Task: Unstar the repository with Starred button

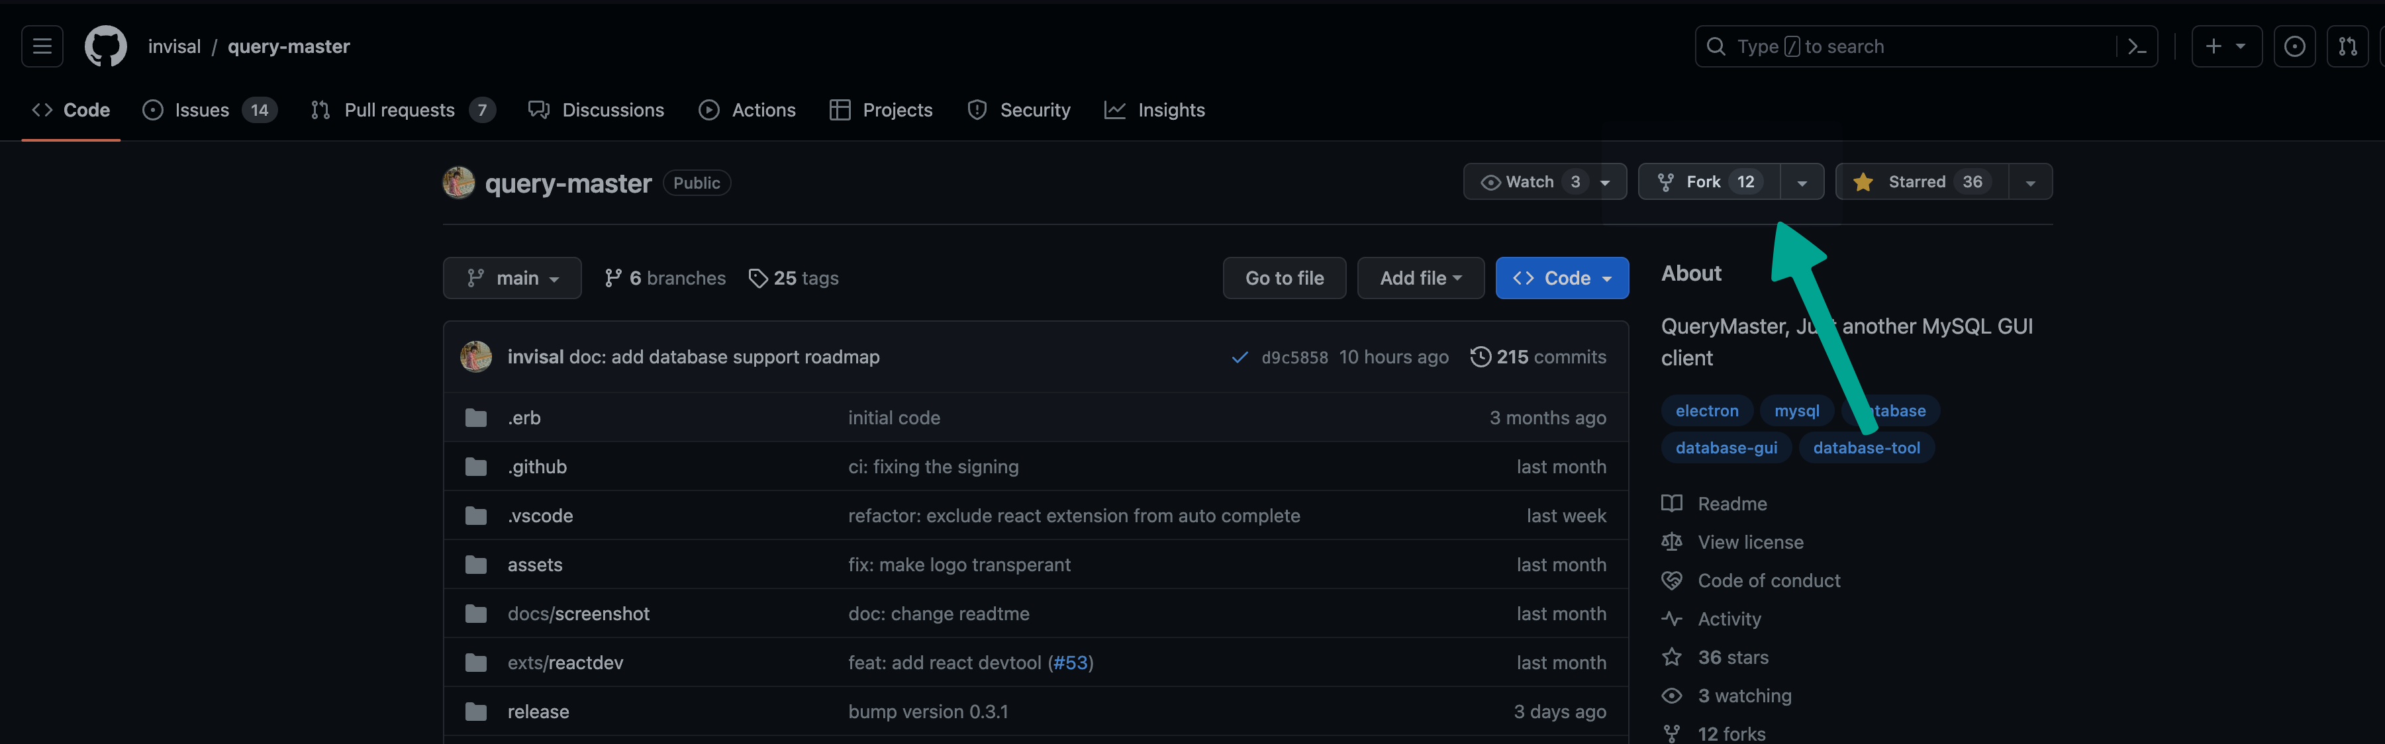Action: point(1922,181)
